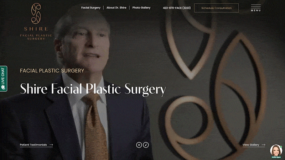Open the hamburger MENU icon

click(256, 6)
